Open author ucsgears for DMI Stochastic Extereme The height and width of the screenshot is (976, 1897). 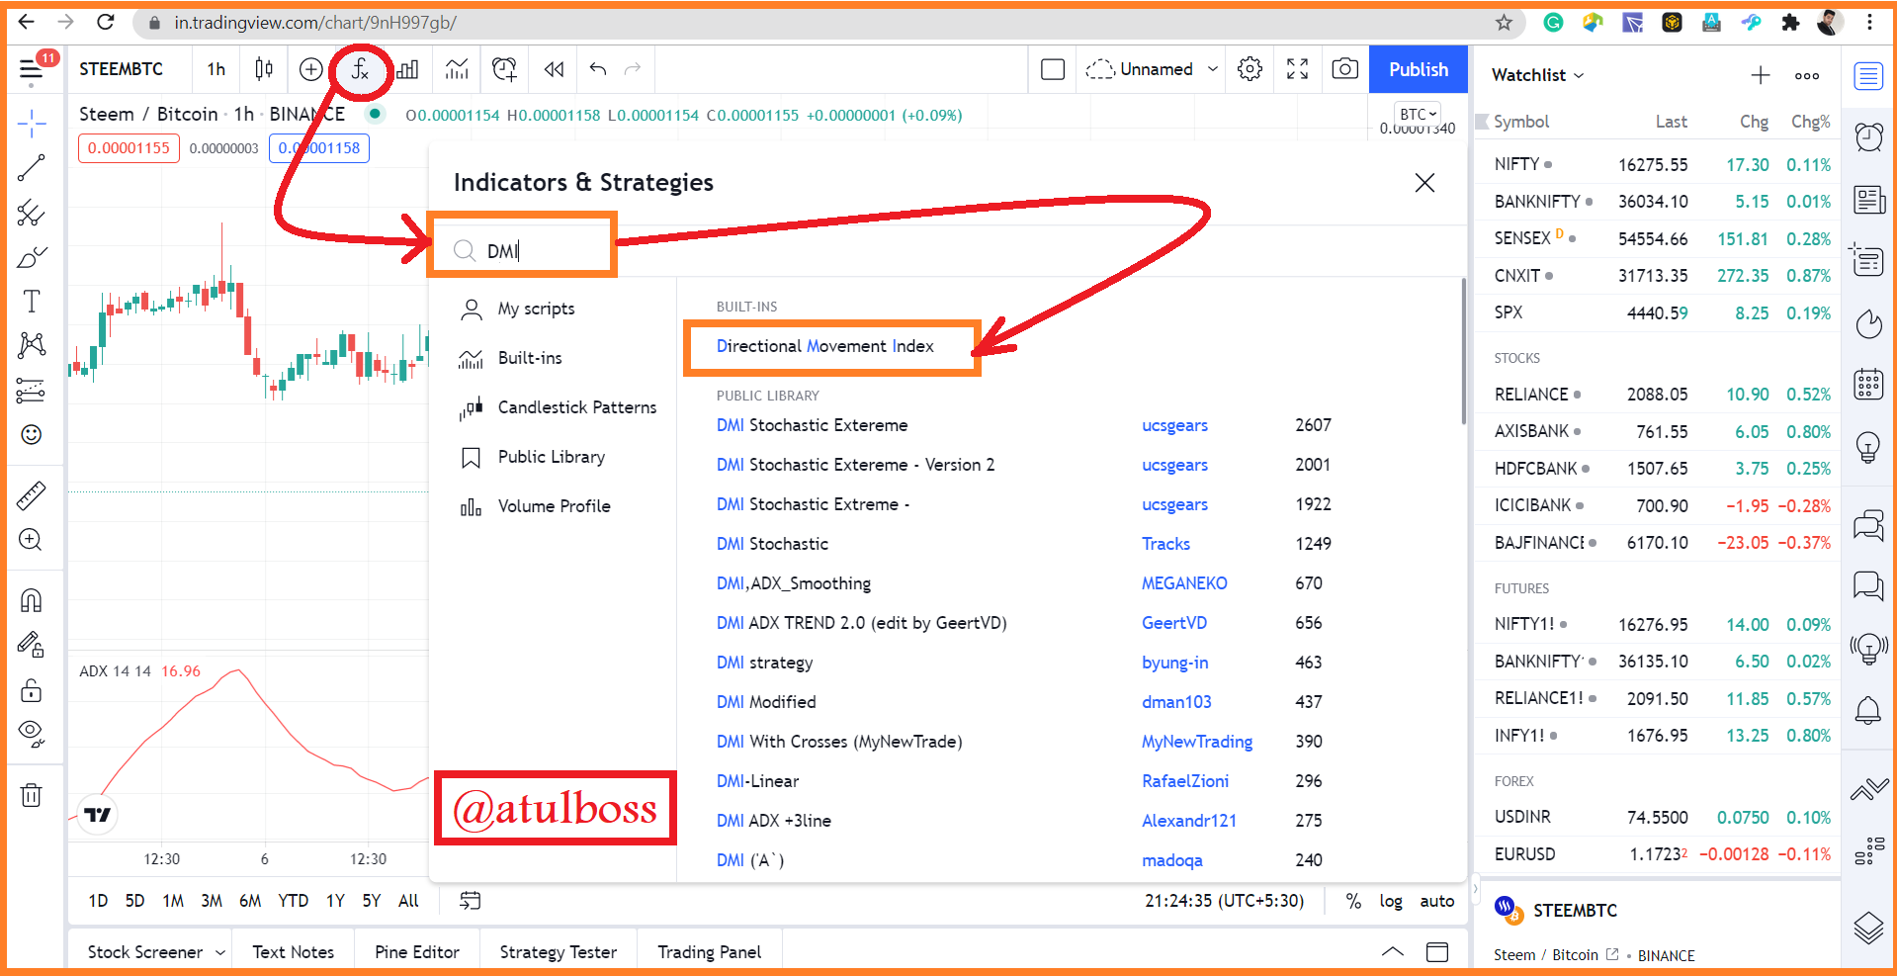(x=1174, y=425)
